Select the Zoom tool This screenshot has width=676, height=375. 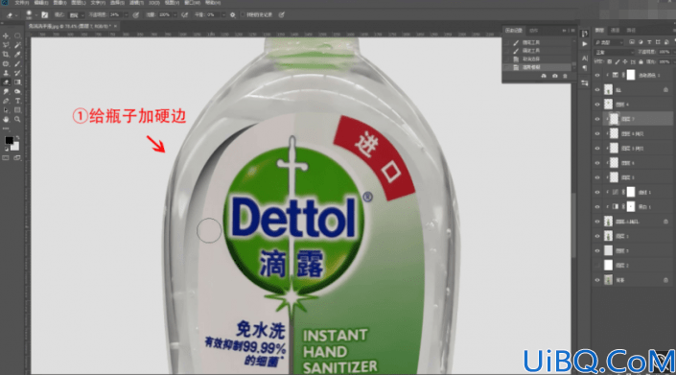[17, 119]
